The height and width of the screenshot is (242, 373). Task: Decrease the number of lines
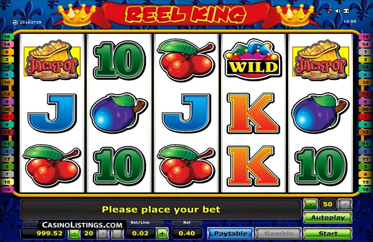click(74, 233)
